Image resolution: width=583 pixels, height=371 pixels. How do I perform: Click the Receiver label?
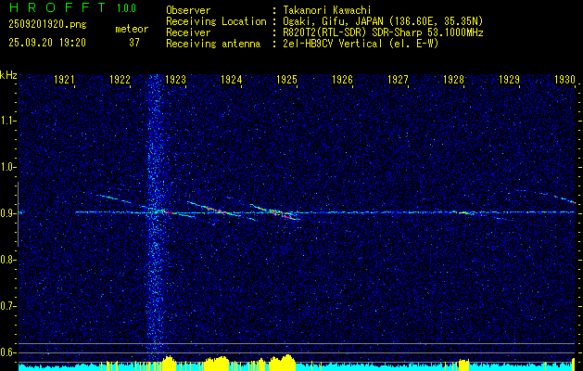[x=188, y=32]
